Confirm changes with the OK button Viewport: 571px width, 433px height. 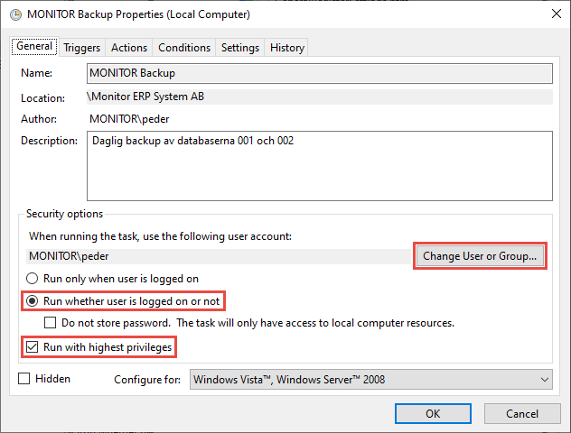click(433, 413)
